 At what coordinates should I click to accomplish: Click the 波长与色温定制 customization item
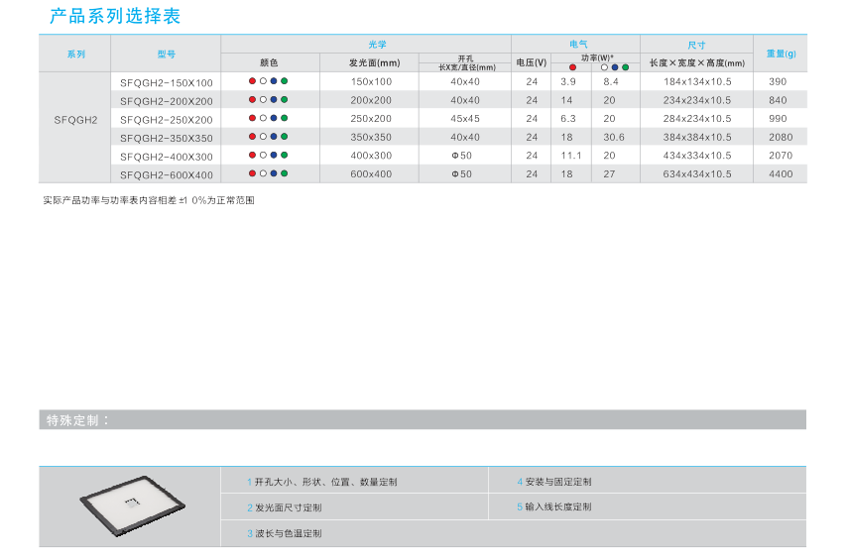[x=288, y=533]
